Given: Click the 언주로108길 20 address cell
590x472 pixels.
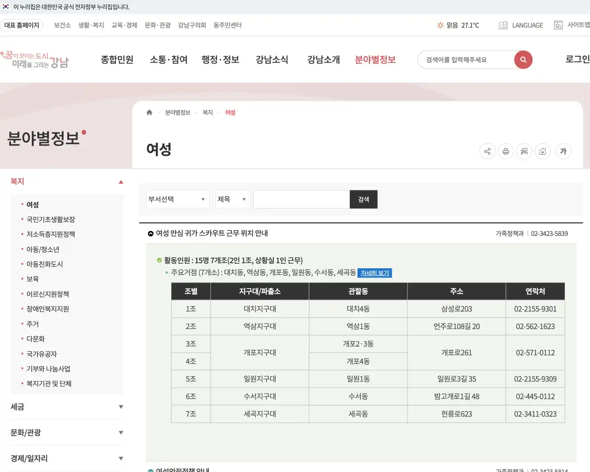Looking at the screenshot, I should tap(457, 326).
